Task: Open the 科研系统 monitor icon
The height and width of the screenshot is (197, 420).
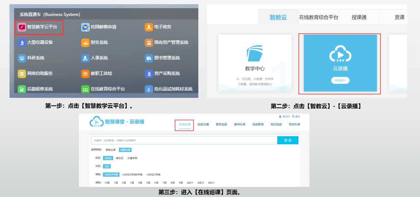Action: point(22,58)
